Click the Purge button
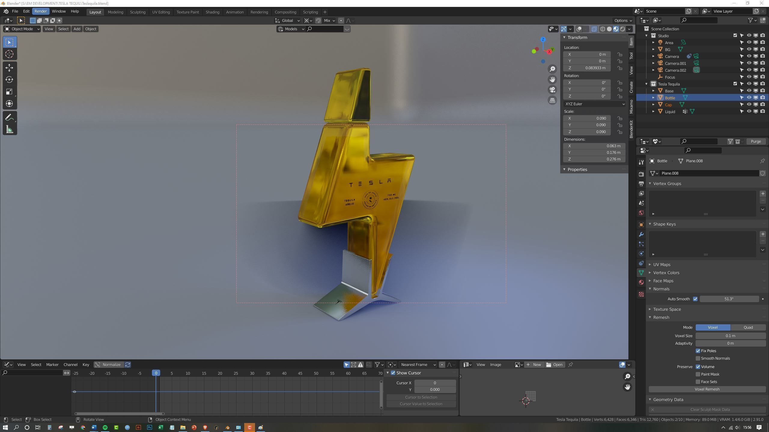This screenshot has width=769, height=432. click(756, 142)
